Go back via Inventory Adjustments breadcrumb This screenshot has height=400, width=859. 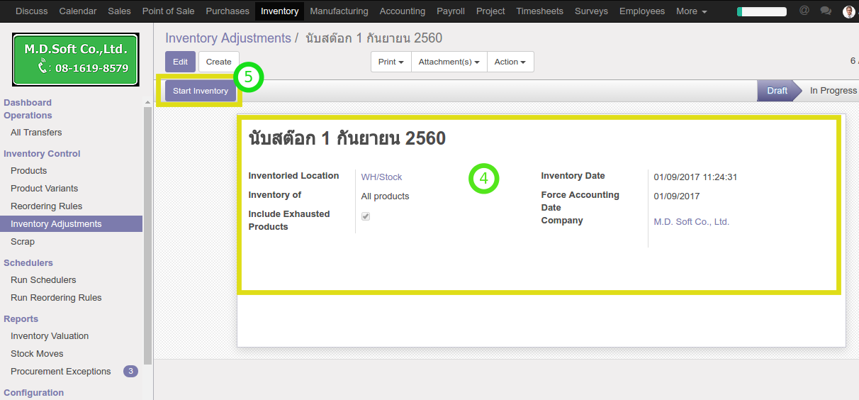coord(228,38)
